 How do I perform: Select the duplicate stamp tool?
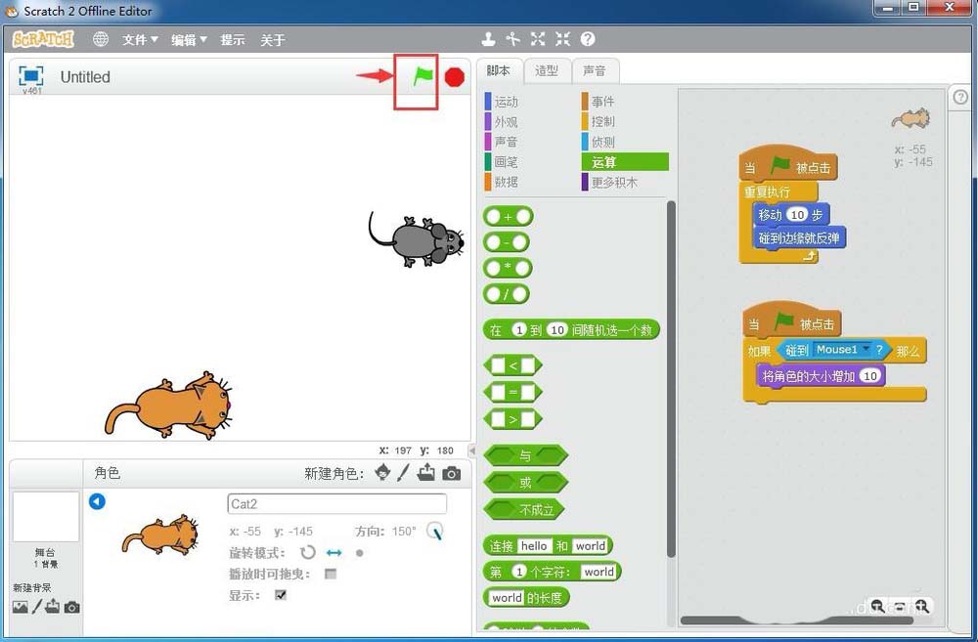pyautogui.click(x=489, y=39)
